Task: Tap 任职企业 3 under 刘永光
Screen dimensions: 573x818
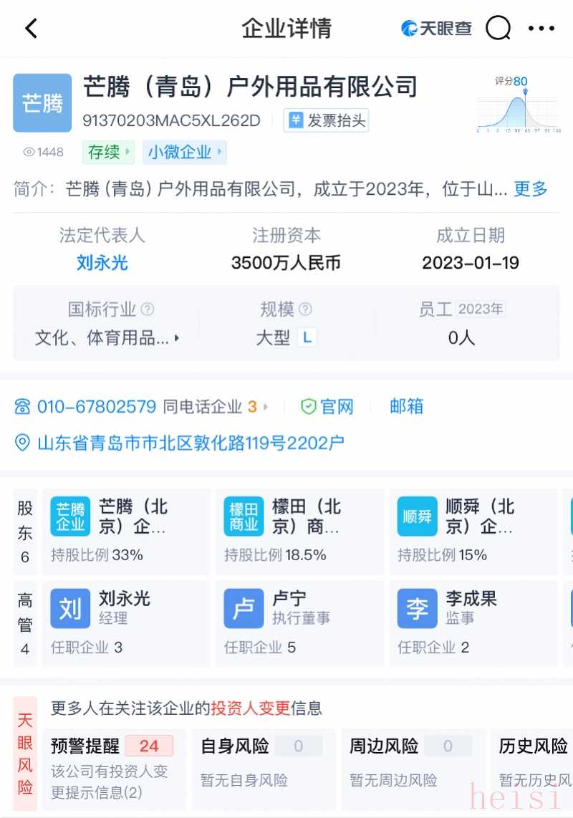Action: 87,648
